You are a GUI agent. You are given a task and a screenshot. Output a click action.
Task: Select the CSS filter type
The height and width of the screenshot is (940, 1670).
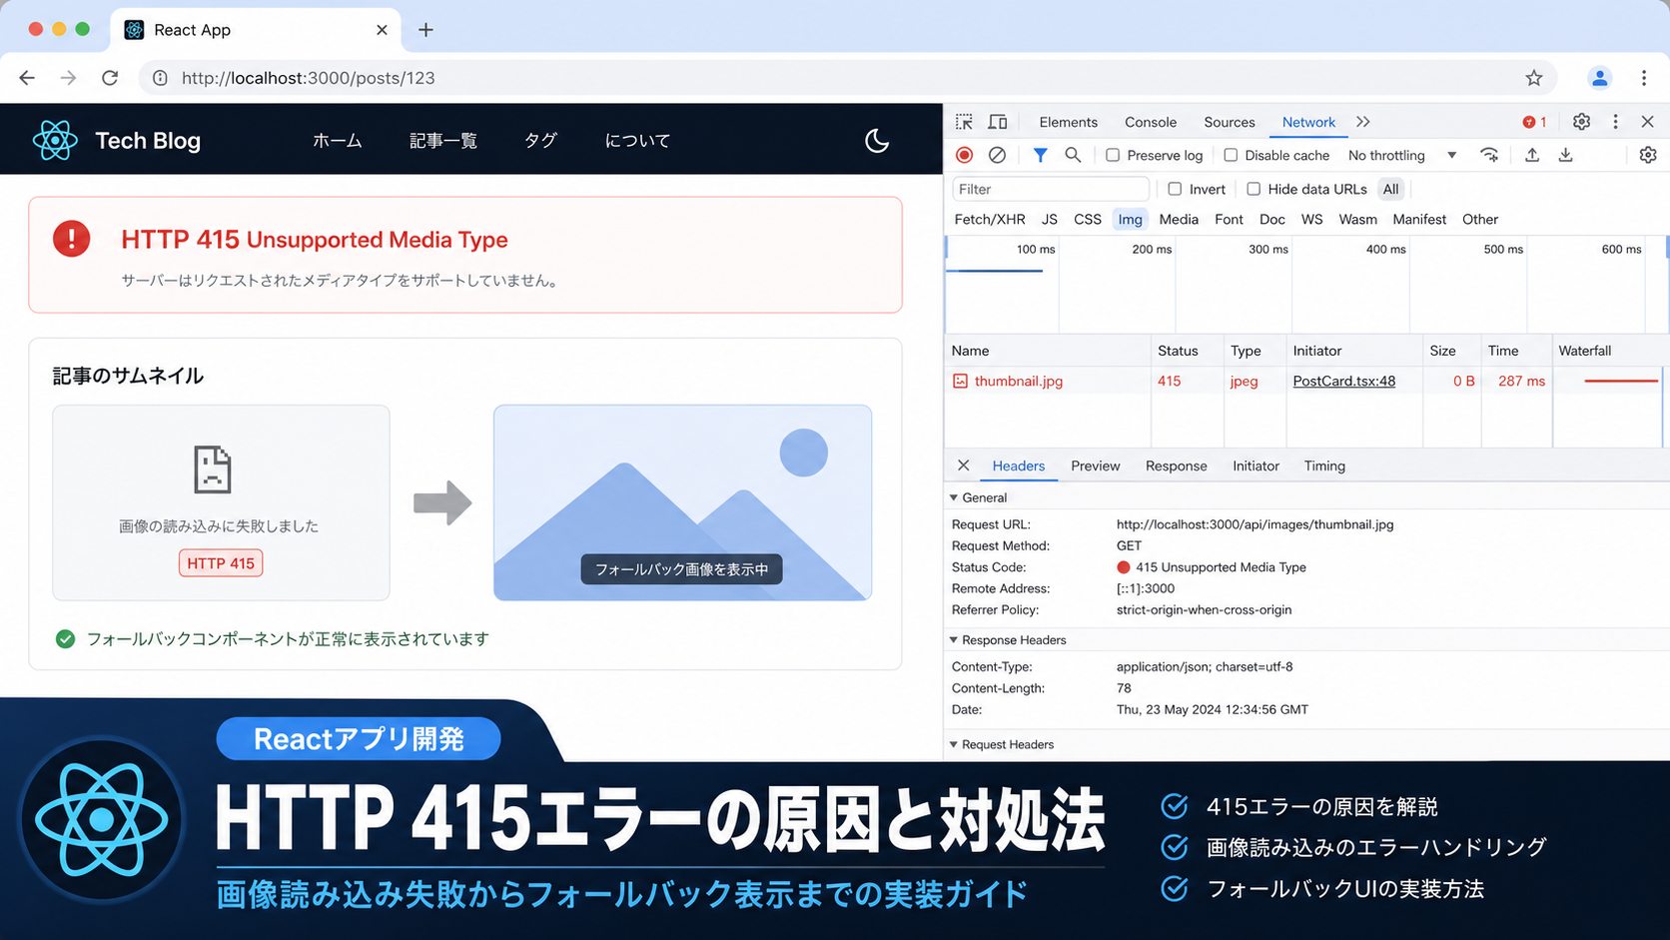click(x=1087, y=219)
